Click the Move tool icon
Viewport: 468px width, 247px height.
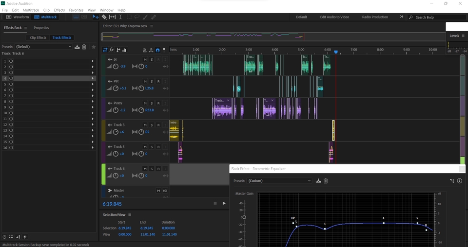[x=96, y=17]
